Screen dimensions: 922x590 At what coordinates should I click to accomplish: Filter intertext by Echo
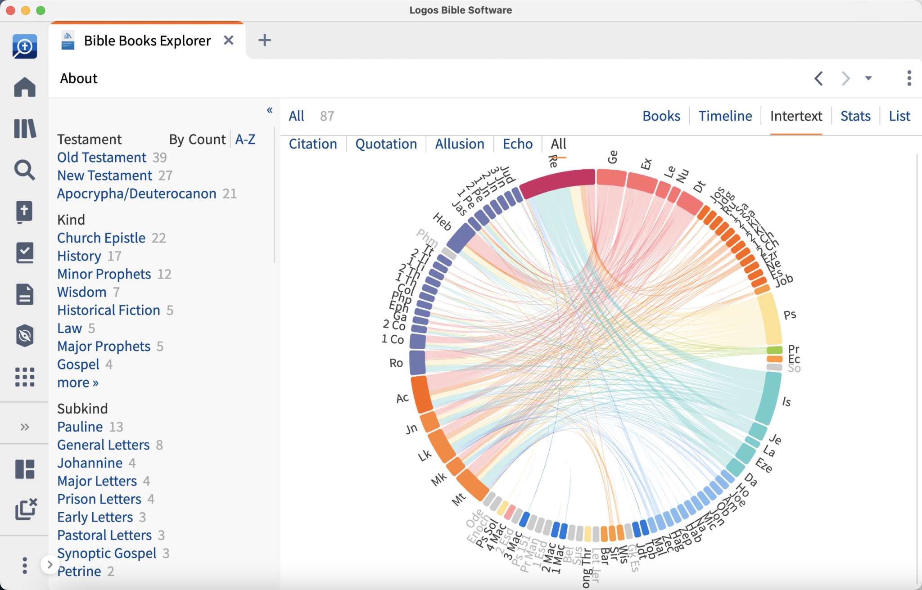point(518,144)
